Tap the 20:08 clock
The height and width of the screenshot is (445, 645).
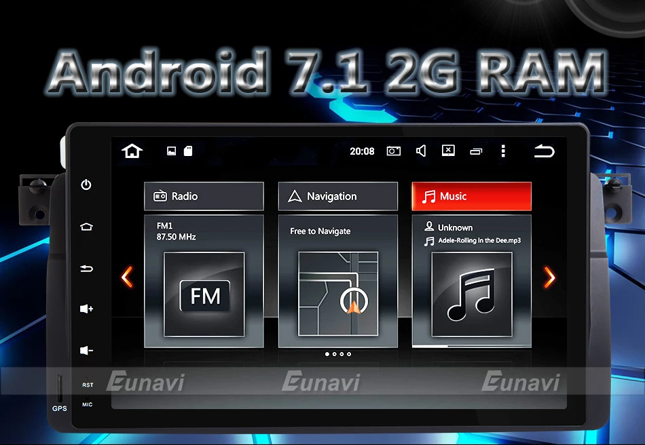pyautogui.click(x=362, y=151)
